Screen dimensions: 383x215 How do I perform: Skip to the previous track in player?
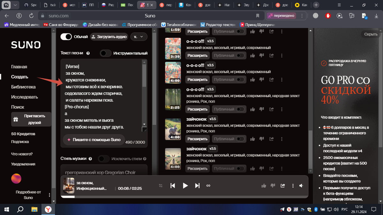pos(173,186)
